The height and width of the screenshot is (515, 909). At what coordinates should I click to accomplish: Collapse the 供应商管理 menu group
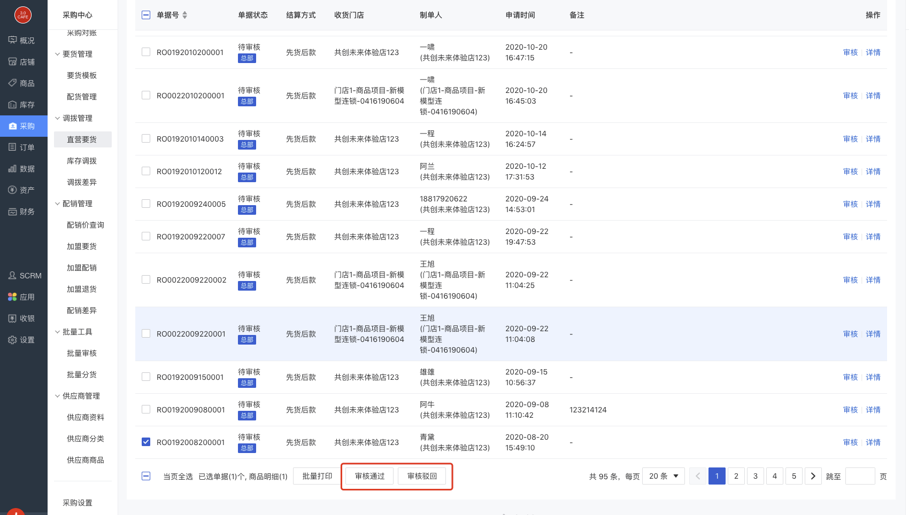point(78,396)
